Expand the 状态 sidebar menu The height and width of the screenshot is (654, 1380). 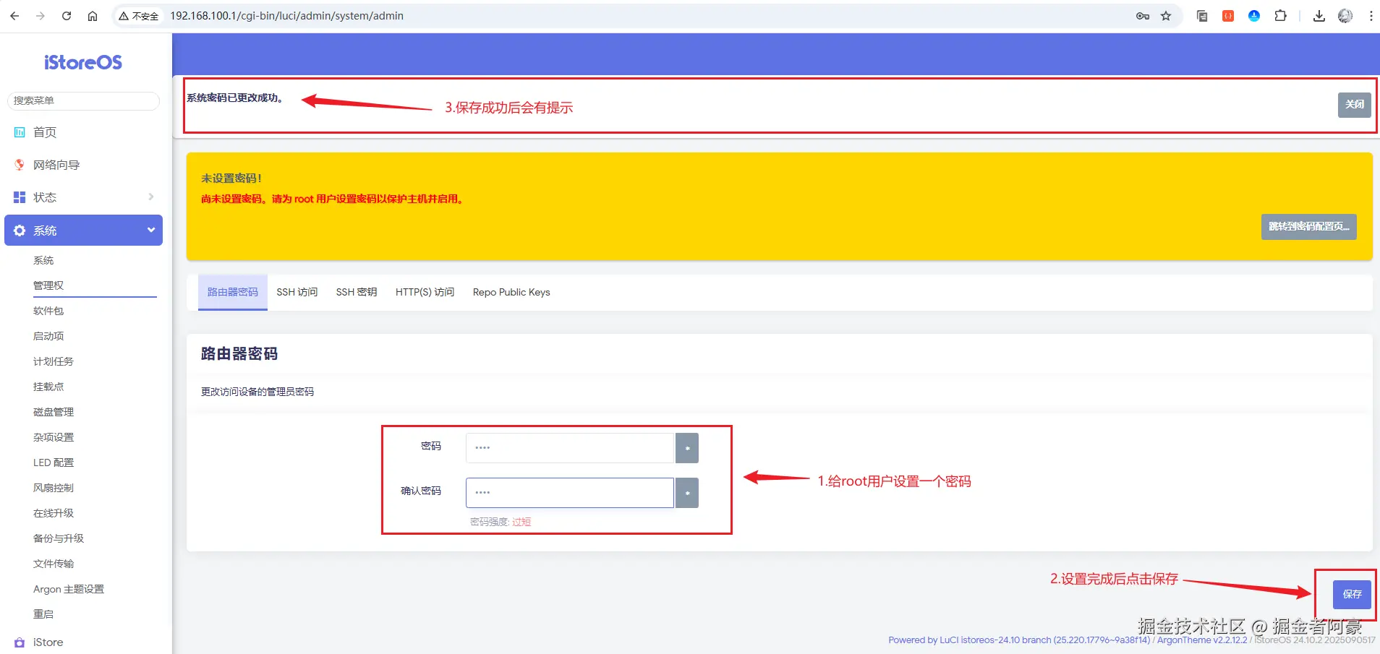pyautogui.click(x=83, y=197)
